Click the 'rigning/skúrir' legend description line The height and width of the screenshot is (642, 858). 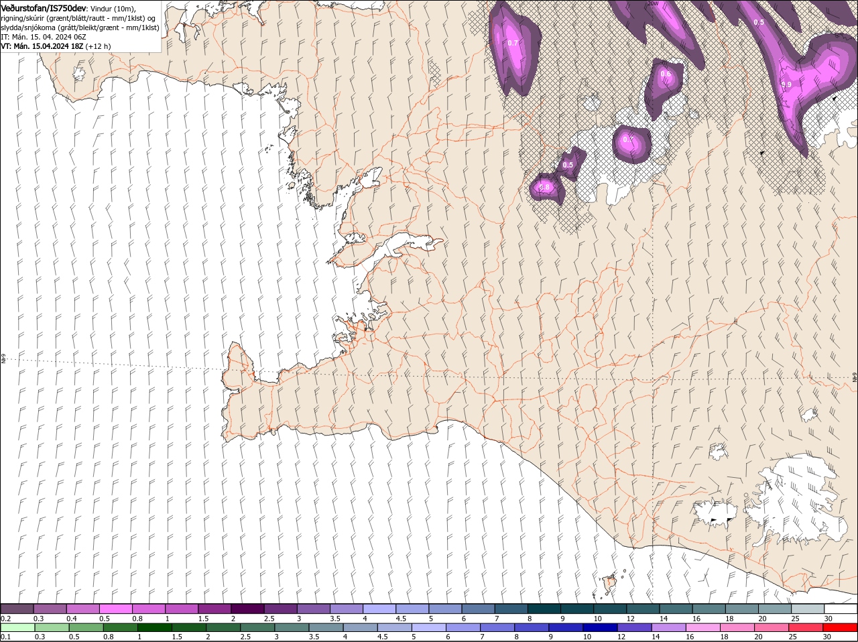(x=78, y=18)
